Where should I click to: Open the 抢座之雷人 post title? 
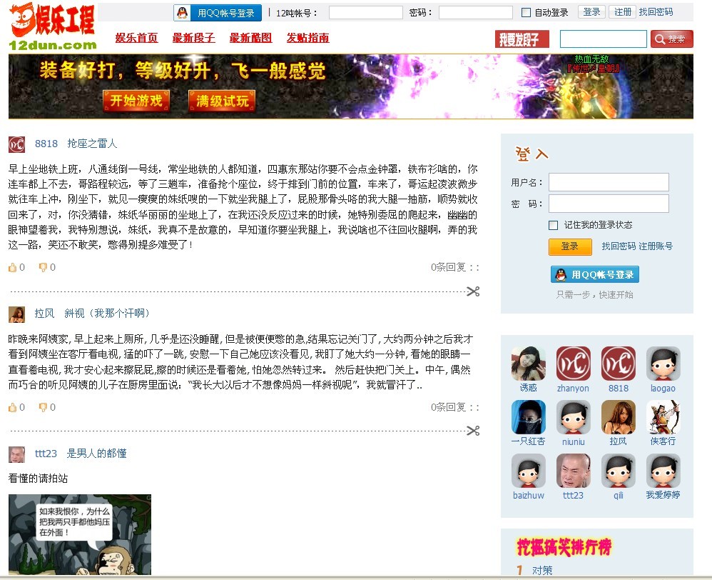tap(92, 144)
